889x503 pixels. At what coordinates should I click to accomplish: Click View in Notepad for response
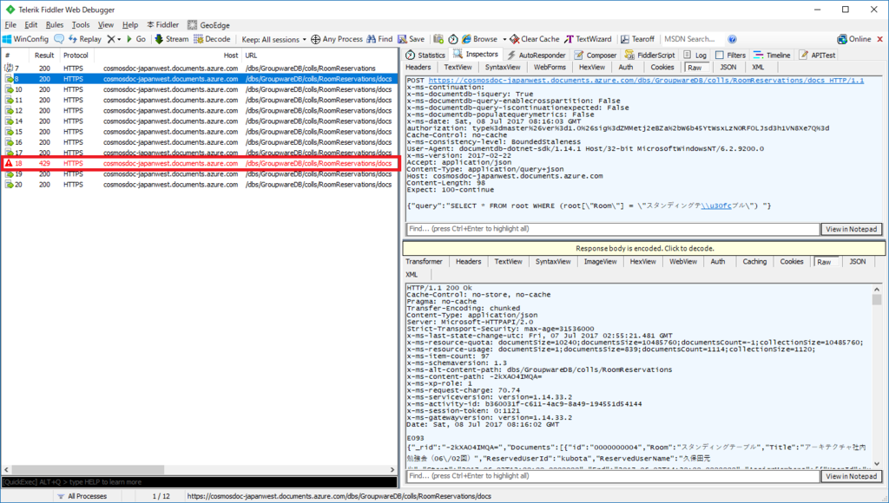pos(851,476)
